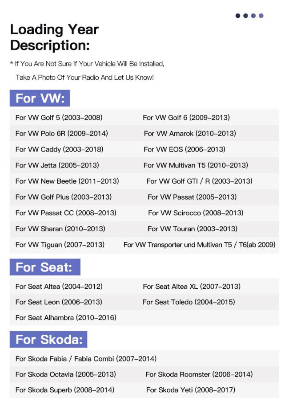Click the Seat Alhambra (2010–2016) entry
Image resolution: width=289 pixels, height=402 pixels.
(x=66, y=318)
